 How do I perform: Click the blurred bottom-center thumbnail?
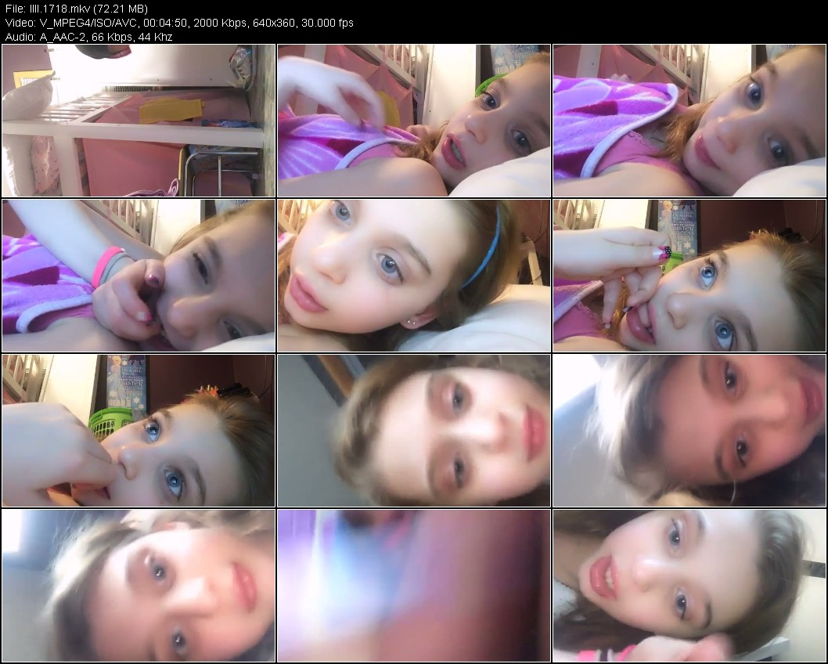(x=414, y=586)
